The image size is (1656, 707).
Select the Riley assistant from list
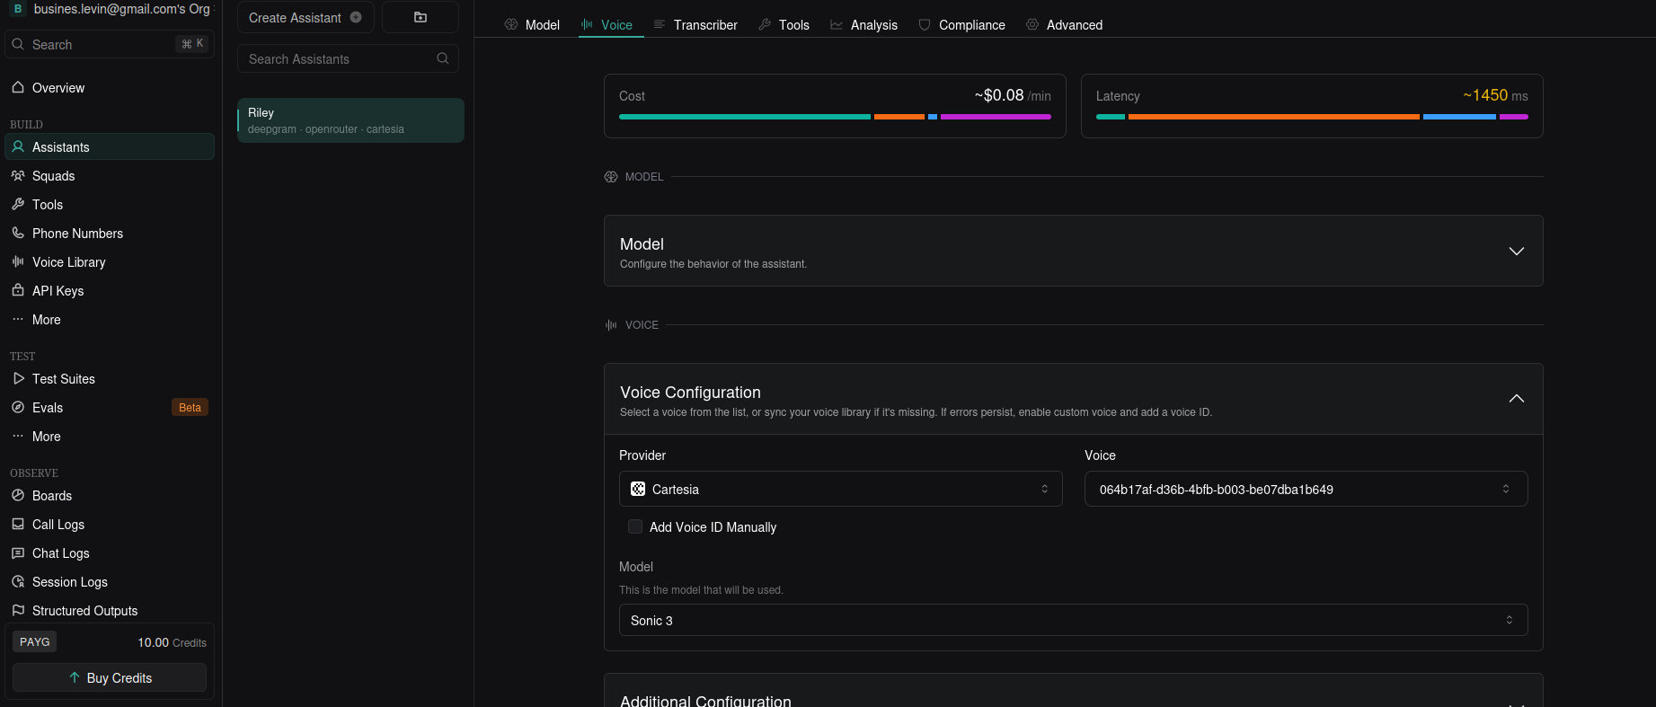point(350,120)
